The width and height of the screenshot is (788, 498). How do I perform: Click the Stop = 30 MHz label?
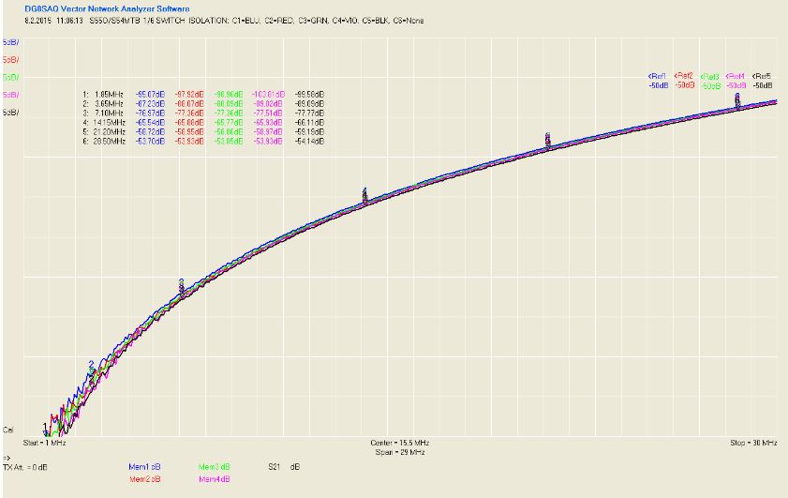[753, 444]
